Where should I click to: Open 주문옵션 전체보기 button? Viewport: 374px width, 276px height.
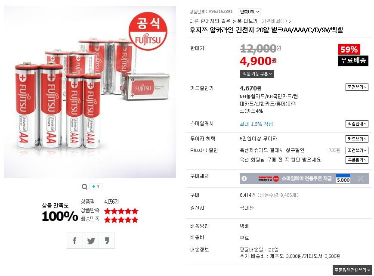click(x=352, y=270)
